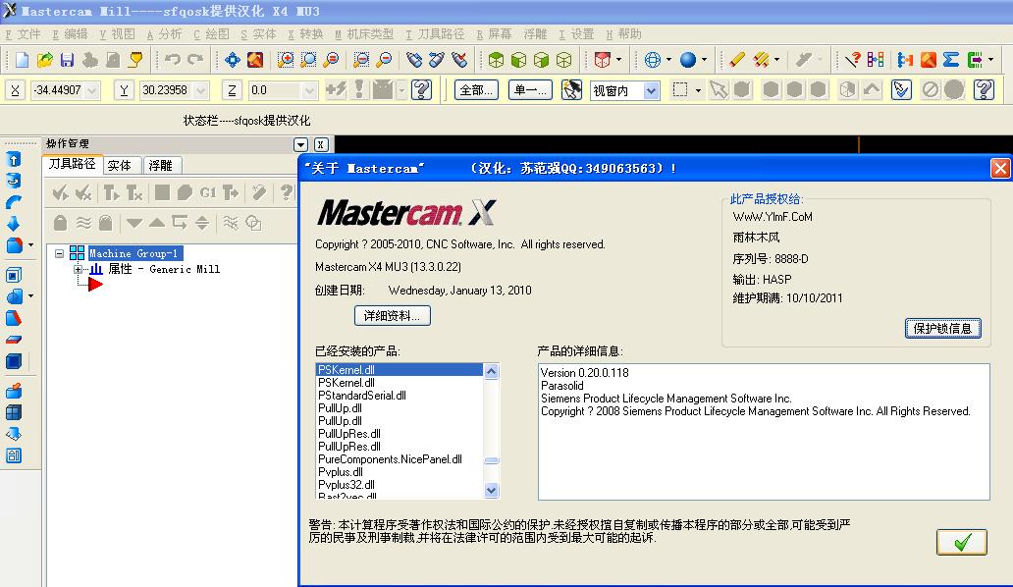Click the installed products list scroll-up arrow
Screen dimensions: 1013x587
click(491, 371)
